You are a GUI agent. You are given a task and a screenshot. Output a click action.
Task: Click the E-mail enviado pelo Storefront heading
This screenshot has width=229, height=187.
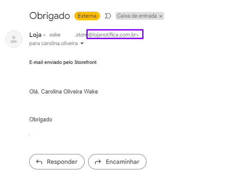63,62
